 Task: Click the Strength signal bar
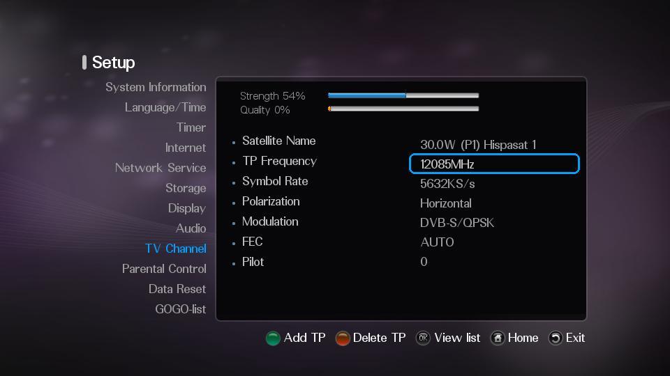403,95
